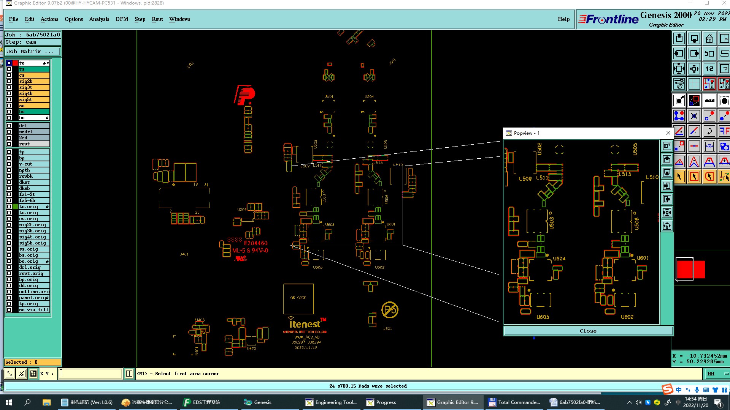The width and height of the screenshot is (730, 410).
Task: Click the Home view icon
Action: (x=709, y=39)
